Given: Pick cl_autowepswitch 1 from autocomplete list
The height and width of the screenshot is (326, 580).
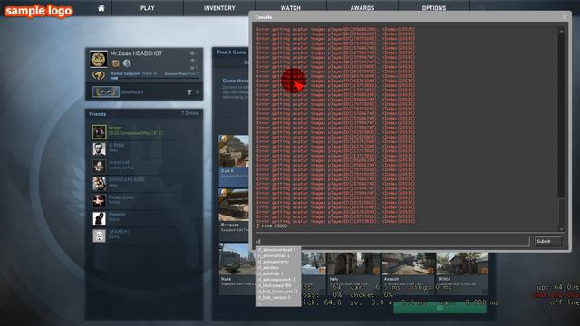Looking at the screenshot, I should pyautogui.click(x=276, y=280).
